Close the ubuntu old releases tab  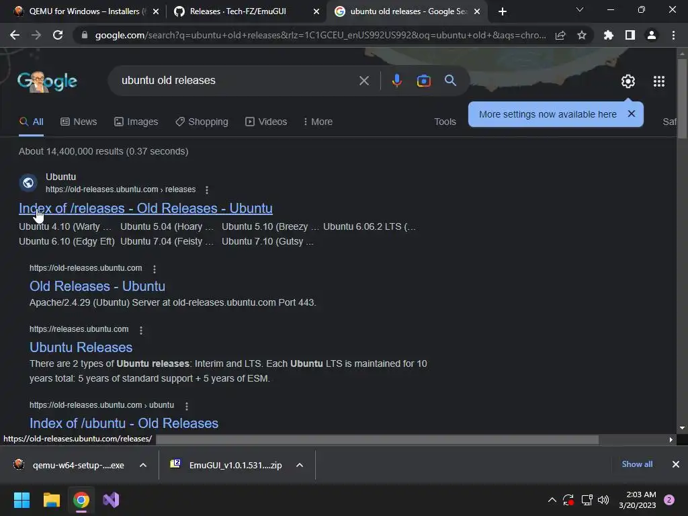point(478,12)
